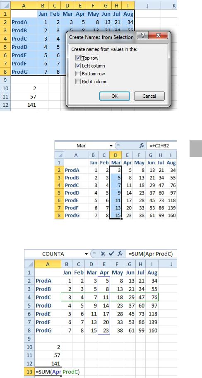Select column I header in the Mar sheet
Image resolution: width=202 pixels, height=378 pixels.
pos(171,155)
